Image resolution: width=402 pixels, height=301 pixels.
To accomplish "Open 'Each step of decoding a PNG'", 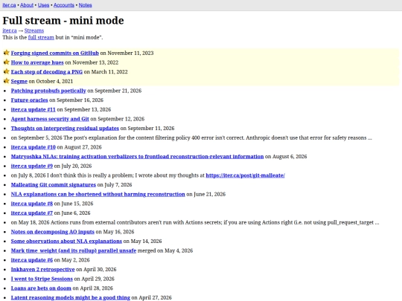I will tap(47, 72).
